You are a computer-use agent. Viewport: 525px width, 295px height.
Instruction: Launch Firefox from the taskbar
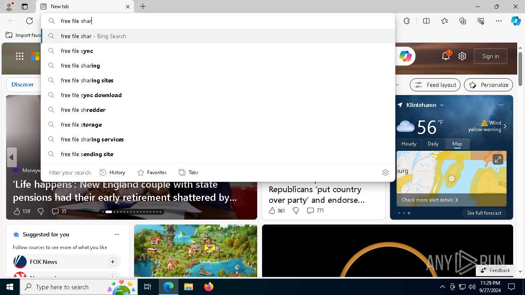208,287
